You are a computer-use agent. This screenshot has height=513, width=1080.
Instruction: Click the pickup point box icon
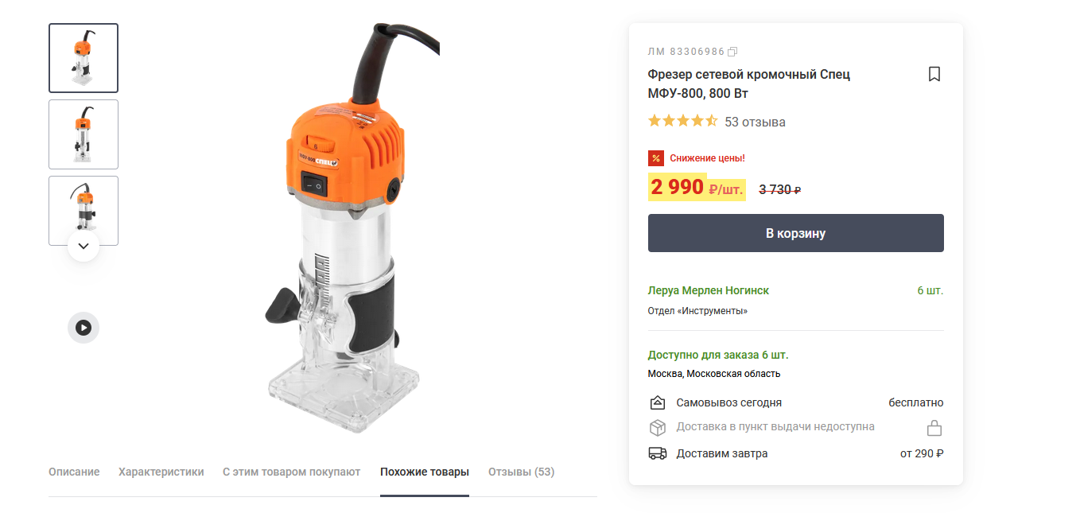(657, 428)
